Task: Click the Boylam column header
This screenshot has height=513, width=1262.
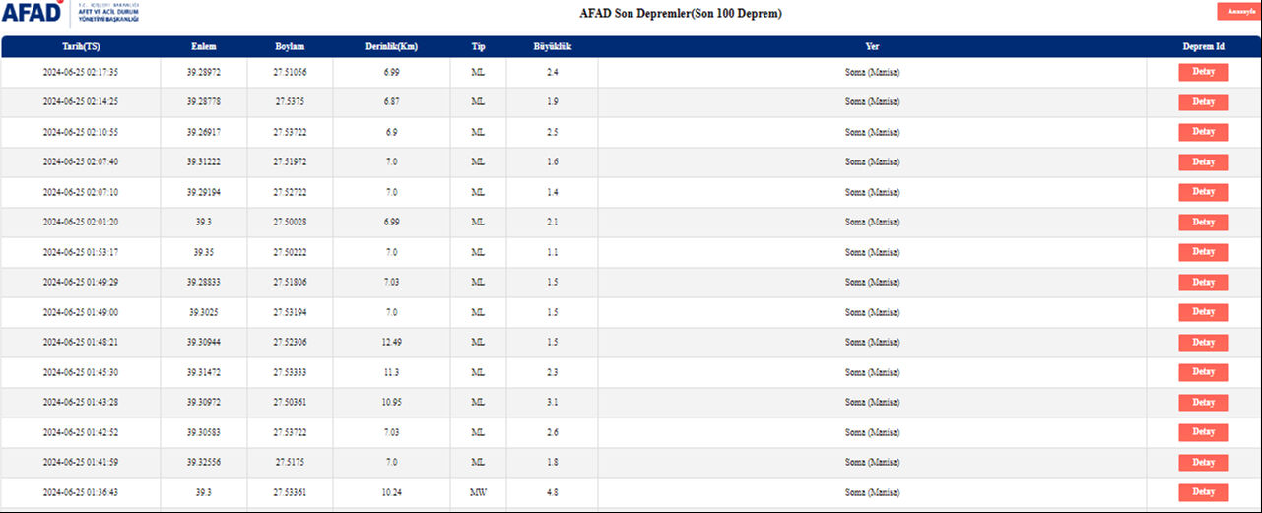Action: (x=290, y=46)
